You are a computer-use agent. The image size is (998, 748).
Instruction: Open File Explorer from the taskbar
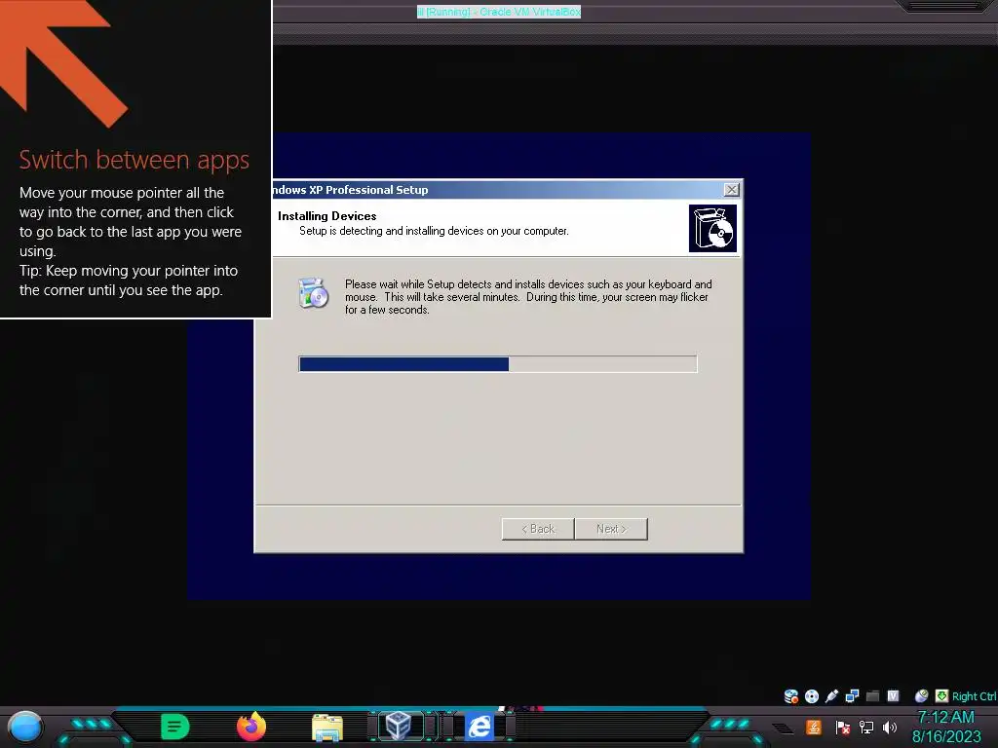click(327, 728)
